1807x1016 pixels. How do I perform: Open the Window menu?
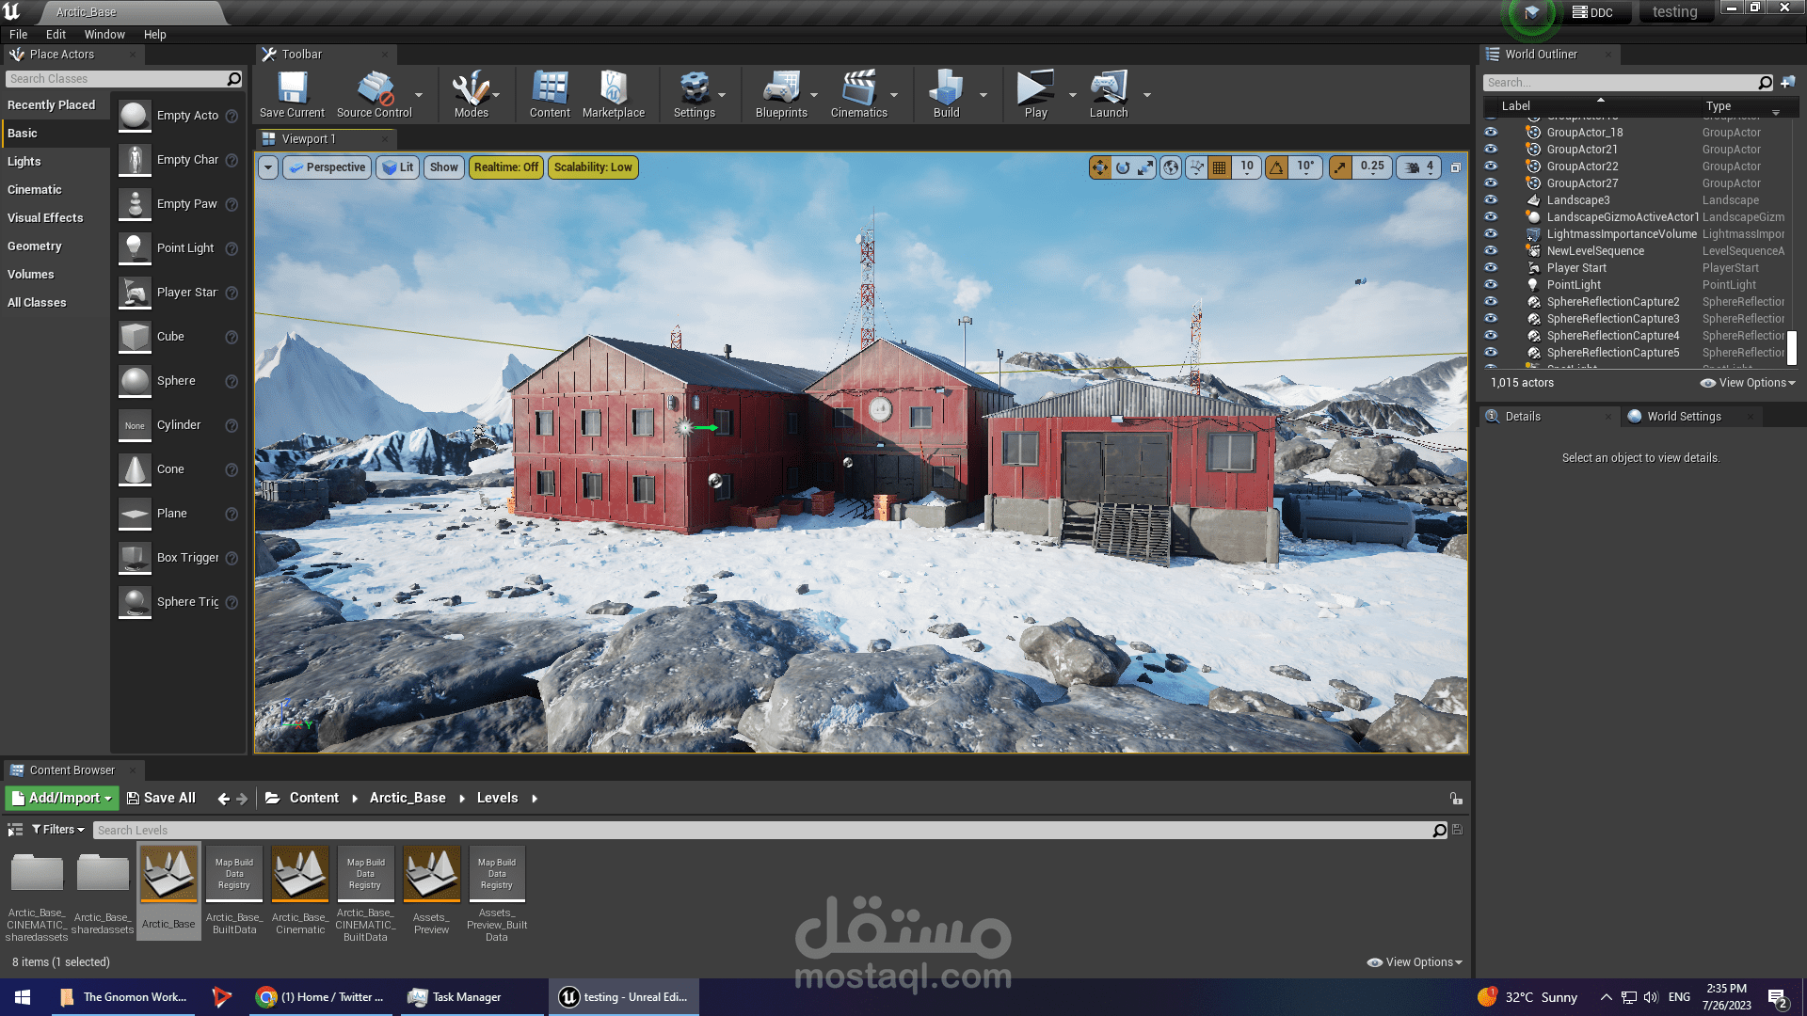tap(104, 35)
